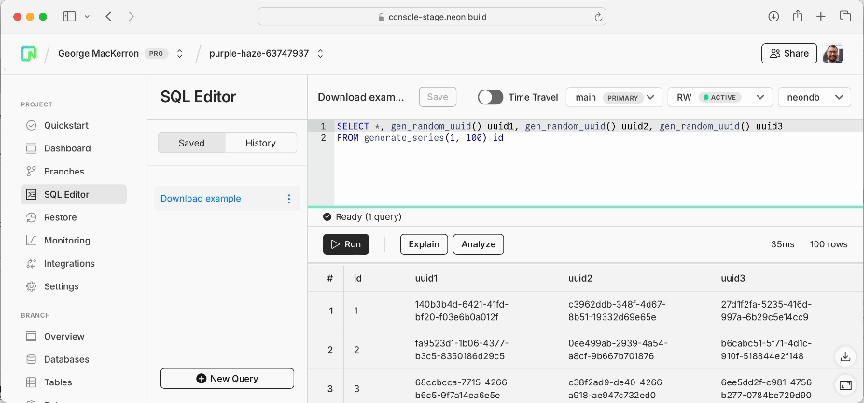Click the New Query button
This screenshot has width=864, height=403.
point(227,378)
